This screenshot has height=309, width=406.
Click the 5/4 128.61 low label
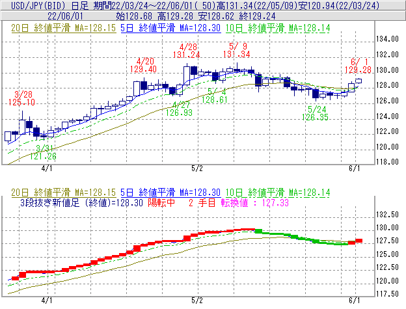click(x=215, y=96)
